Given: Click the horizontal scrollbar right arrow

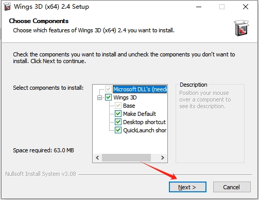Looking at the screenshot, I should (x=162, y=157).
